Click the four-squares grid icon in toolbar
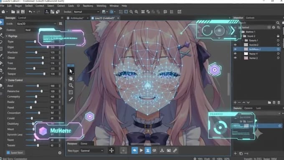This screenshot has height=160, width=284. point(143,12)
